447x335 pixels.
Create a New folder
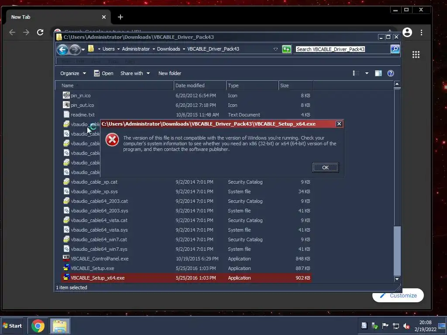point(170,73)
